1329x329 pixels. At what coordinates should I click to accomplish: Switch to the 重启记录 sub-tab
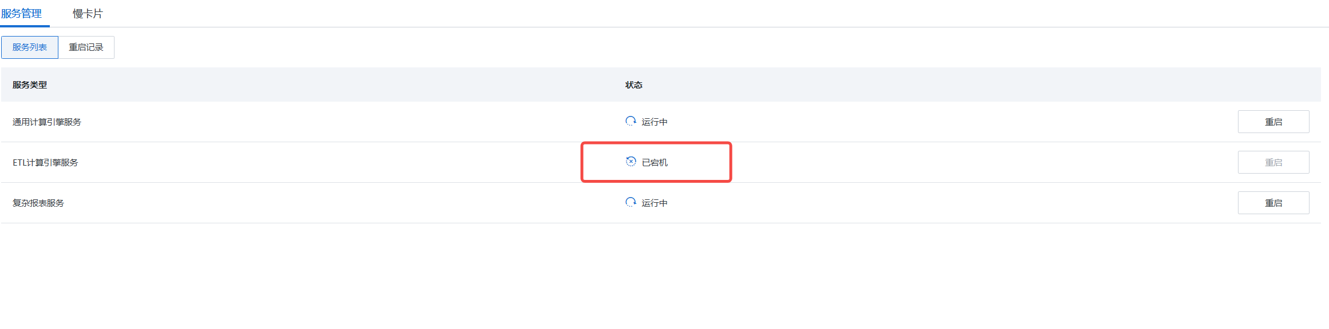tap(86, 47)
